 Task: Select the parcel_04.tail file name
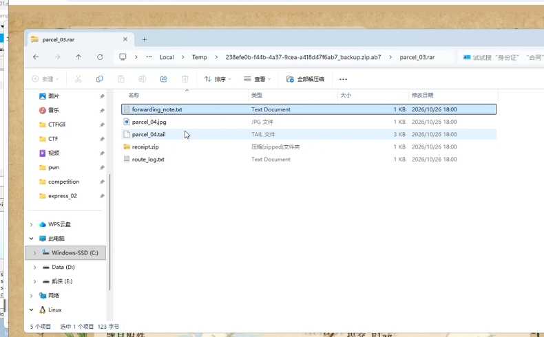(x=149, y=134)
